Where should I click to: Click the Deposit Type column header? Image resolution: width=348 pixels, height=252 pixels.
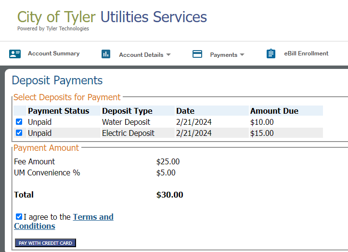[x=127, y=111]
